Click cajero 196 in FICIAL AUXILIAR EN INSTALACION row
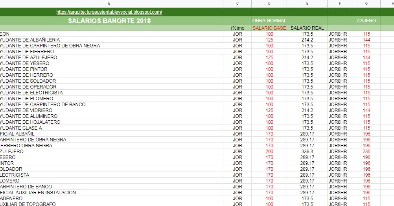The width and height of the screenshot is (394, 206). pos(366,193)
